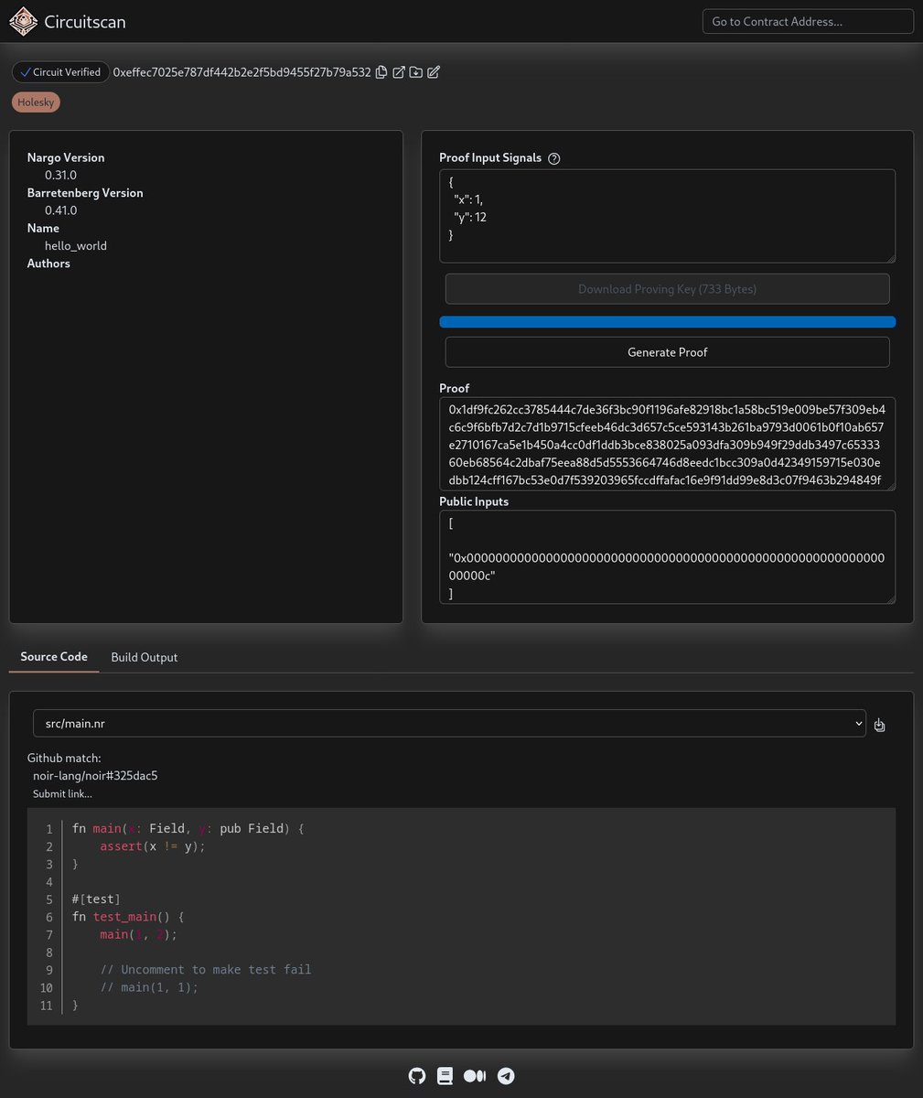
Task: Open the Telegram footer icon
Action: 506,1076
